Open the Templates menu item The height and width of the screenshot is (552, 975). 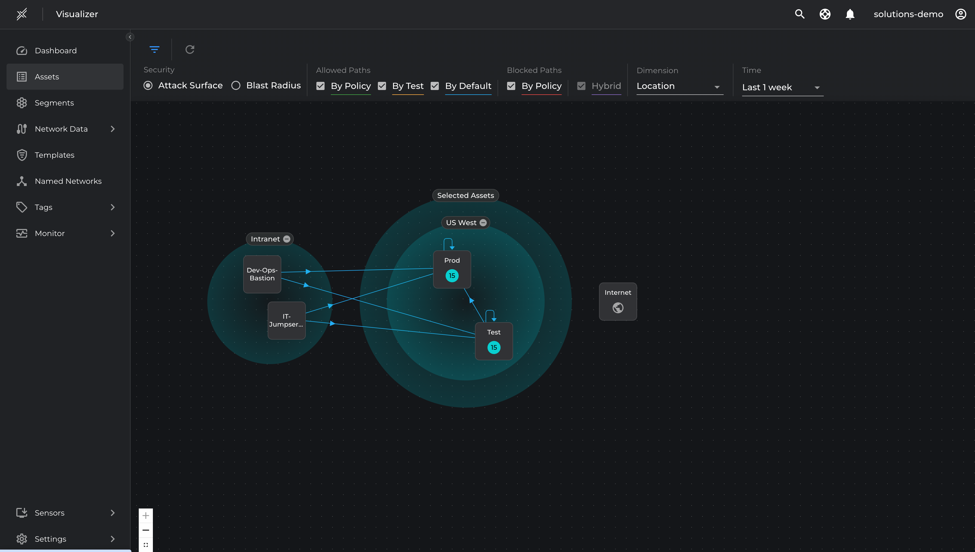(x=54, y=155)
